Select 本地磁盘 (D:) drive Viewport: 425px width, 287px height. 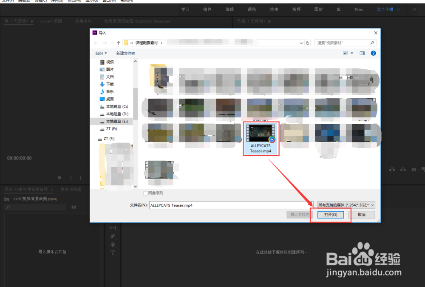pos(117,114)
